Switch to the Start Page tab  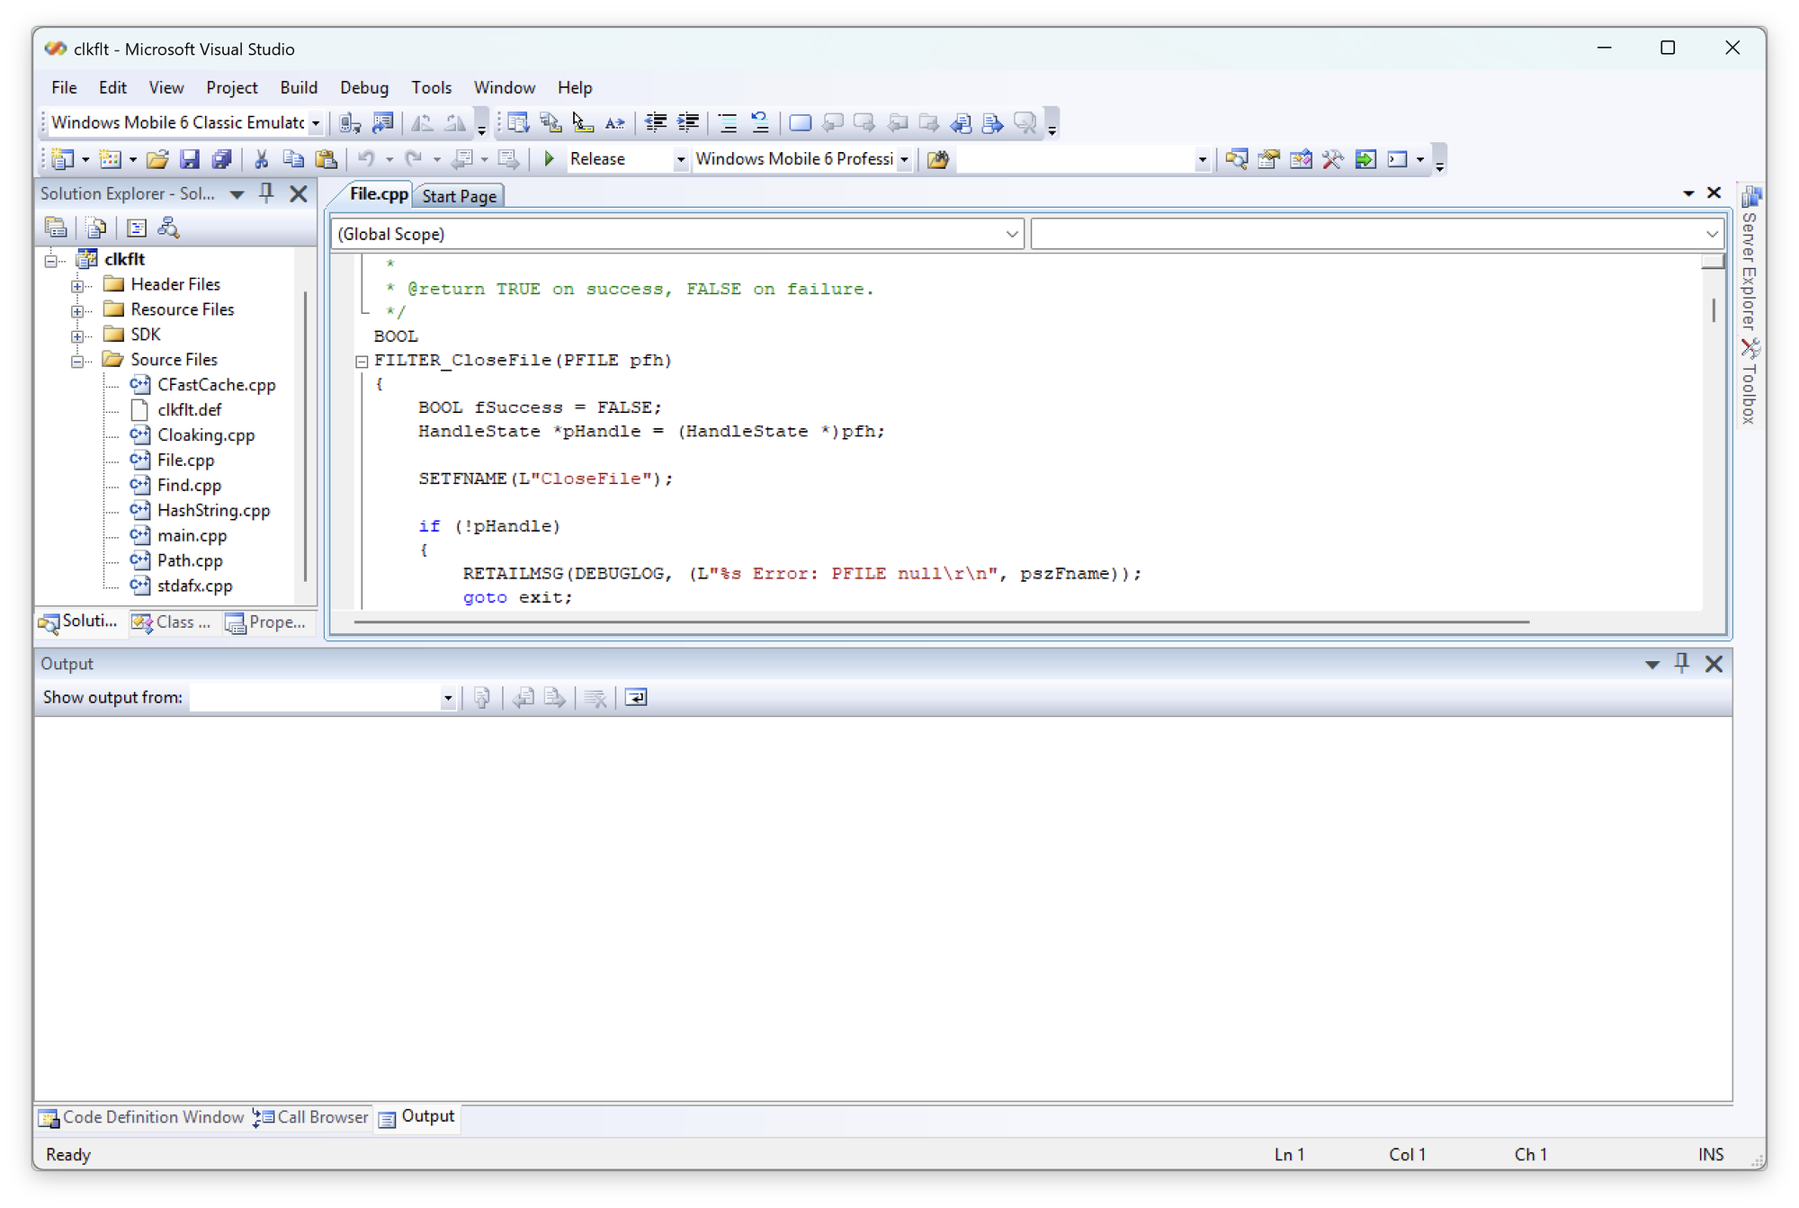[460, 196]
